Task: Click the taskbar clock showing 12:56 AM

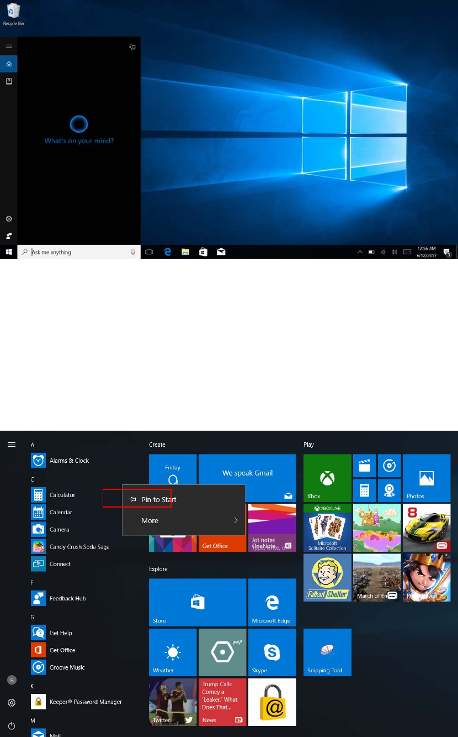Action: pyautogui.click(x=428, y=252)
